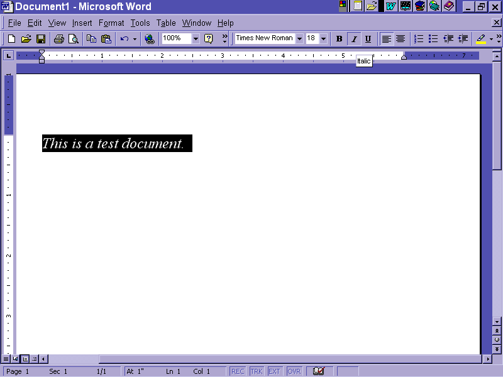Open the Times New Roman font dropdown
503x377 pixels.
[299, 39]
